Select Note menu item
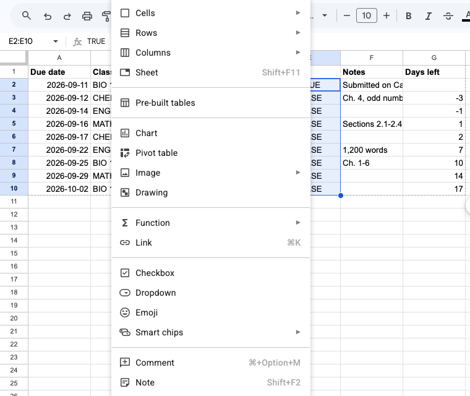This screenshot has height=396, width=470. [x=211, y=382]
